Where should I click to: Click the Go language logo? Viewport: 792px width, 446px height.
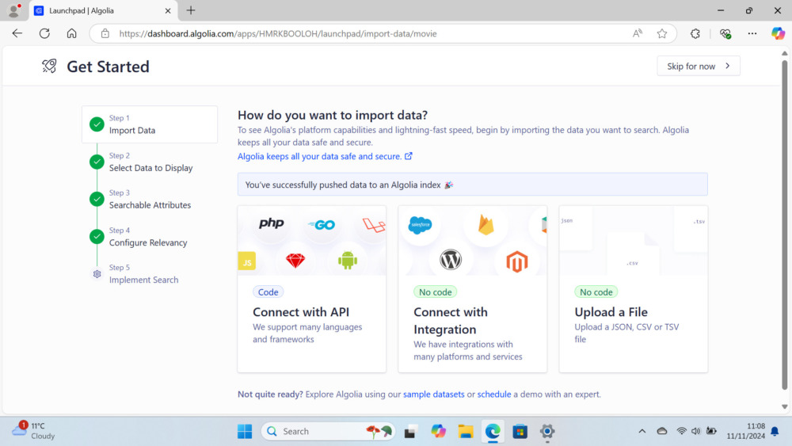coord(322,225)
